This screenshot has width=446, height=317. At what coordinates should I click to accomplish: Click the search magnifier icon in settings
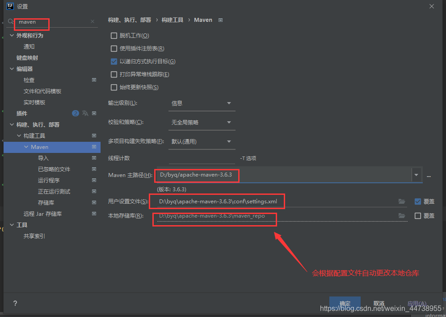coord(11,21)
